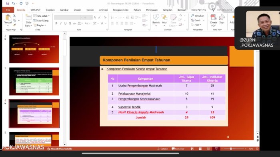Open the Bagian section dropdown
280x157 pixels.
tap(40, 25)
